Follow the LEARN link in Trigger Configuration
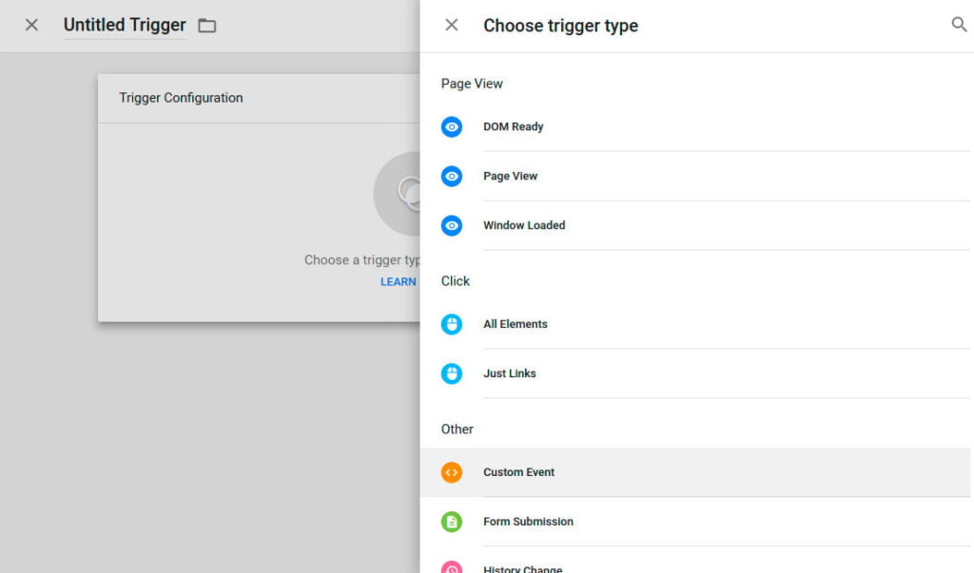 pyautogui.click(x=399, y=281)
